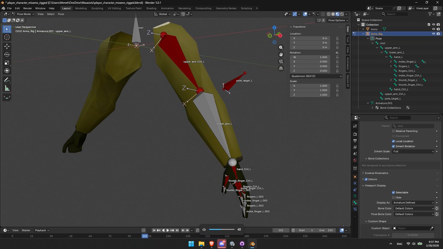
Task: Open the Pose menu in viewport header
Action: pos(61,14)
